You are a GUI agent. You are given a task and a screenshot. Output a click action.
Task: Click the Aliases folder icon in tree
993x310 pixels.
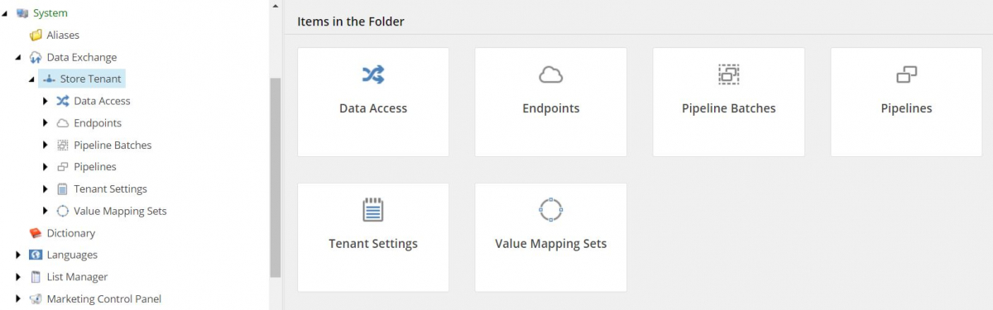(x=36, y=36)
